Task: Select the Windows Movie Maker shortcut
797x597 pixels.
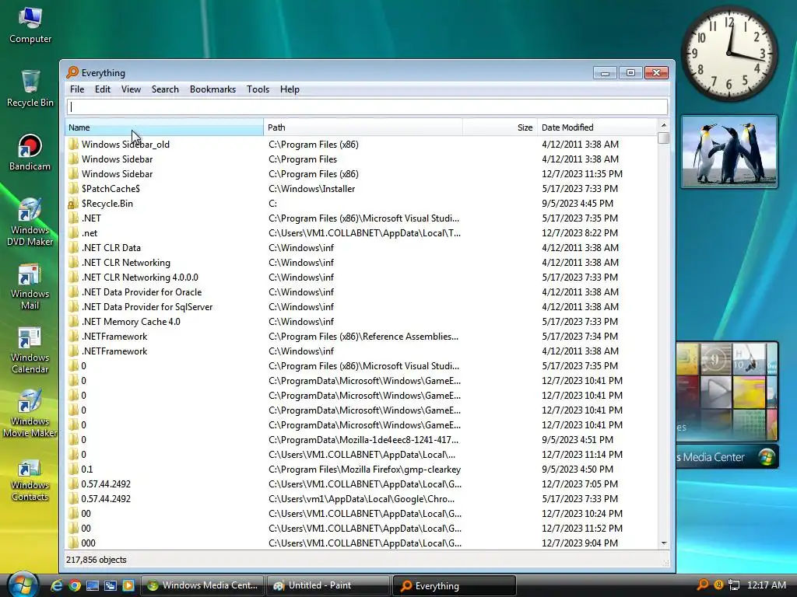Action: 30,414
